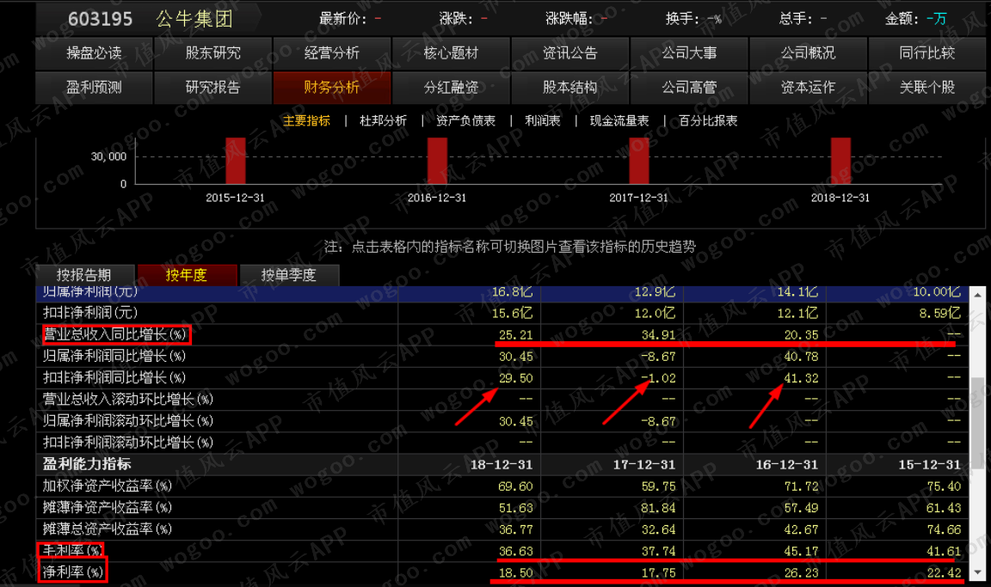Click the 8.59亿 profit value
Screen dimensions: 991x587
(x=940, y=313)
